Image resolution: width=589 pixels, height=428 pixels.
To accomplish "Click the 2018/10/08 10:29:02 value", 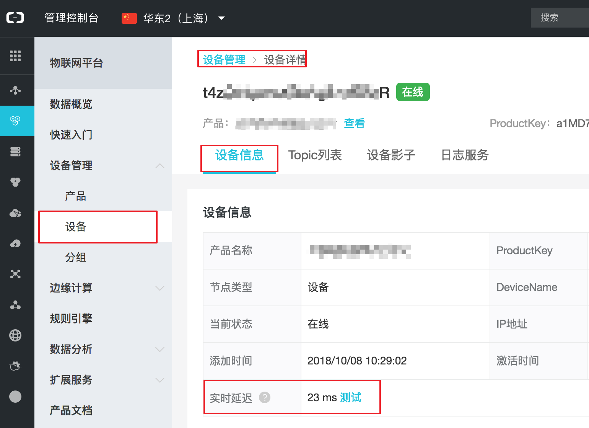I will point(357,361).
